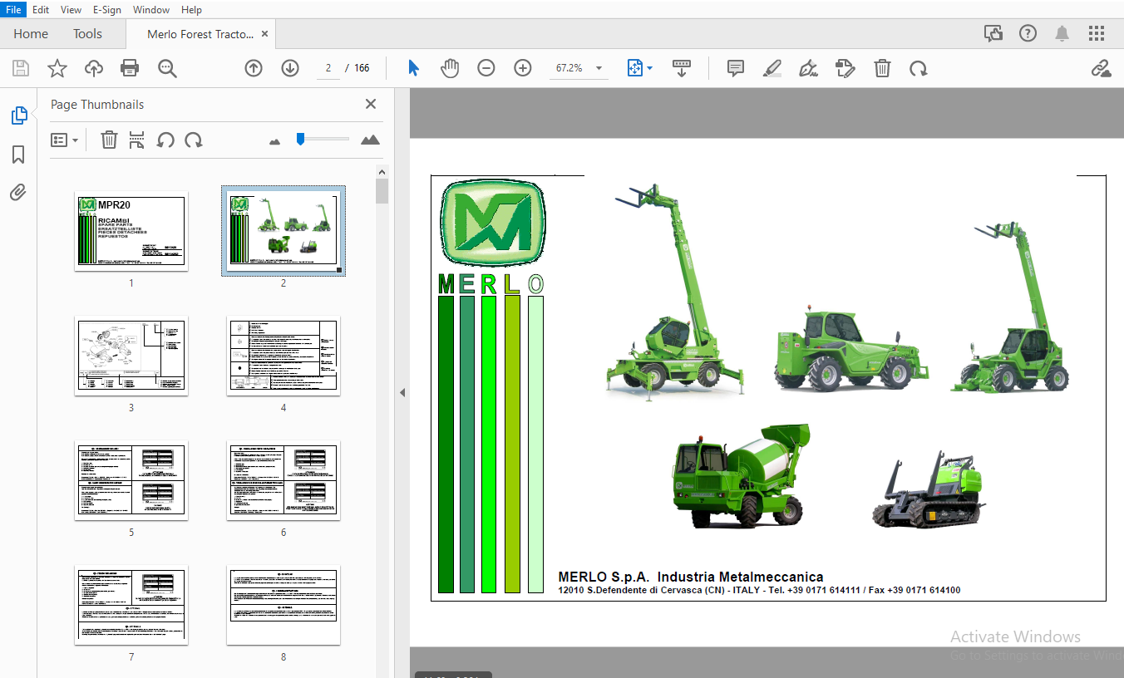Image resolution: width=1124 pixels, height=678 pixels.
Task: Close the Page Thumbnails panel
Action: [x=371, y=104]
